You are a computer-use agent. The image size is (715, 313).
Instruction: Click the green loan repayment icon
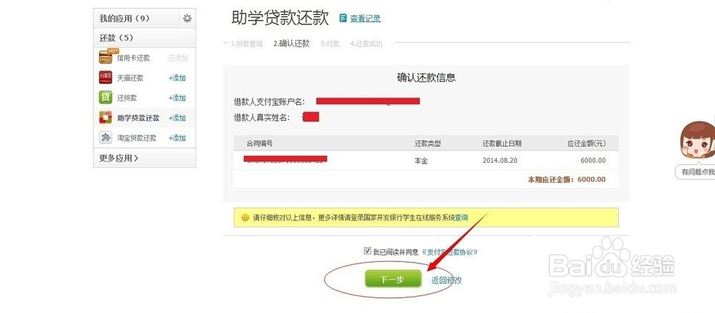point(105,98)
